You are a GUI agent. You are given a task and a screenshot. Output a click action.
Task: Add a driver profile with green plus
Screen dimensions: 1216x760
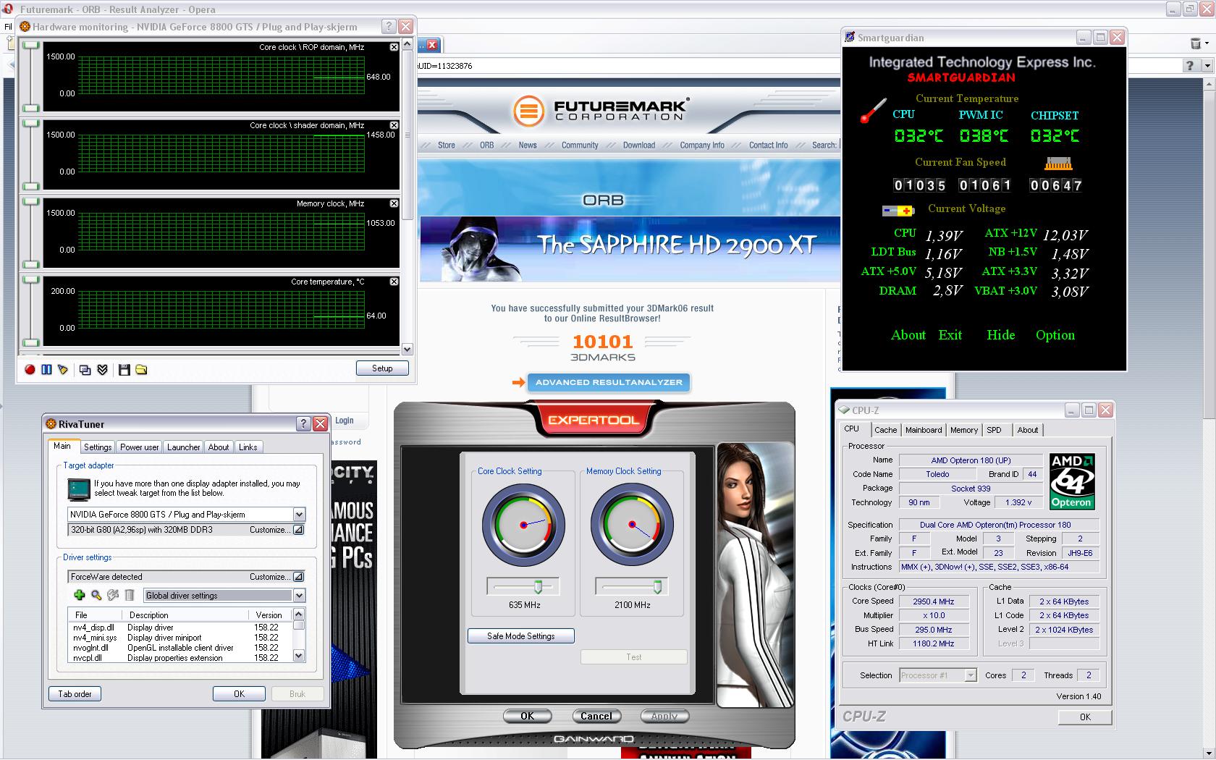pos(80,595)
